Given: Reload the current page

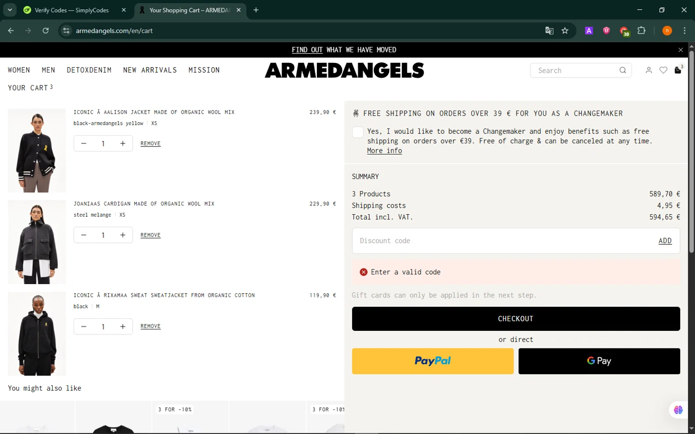Looking at the screenshot, I should tap(45, 31).
